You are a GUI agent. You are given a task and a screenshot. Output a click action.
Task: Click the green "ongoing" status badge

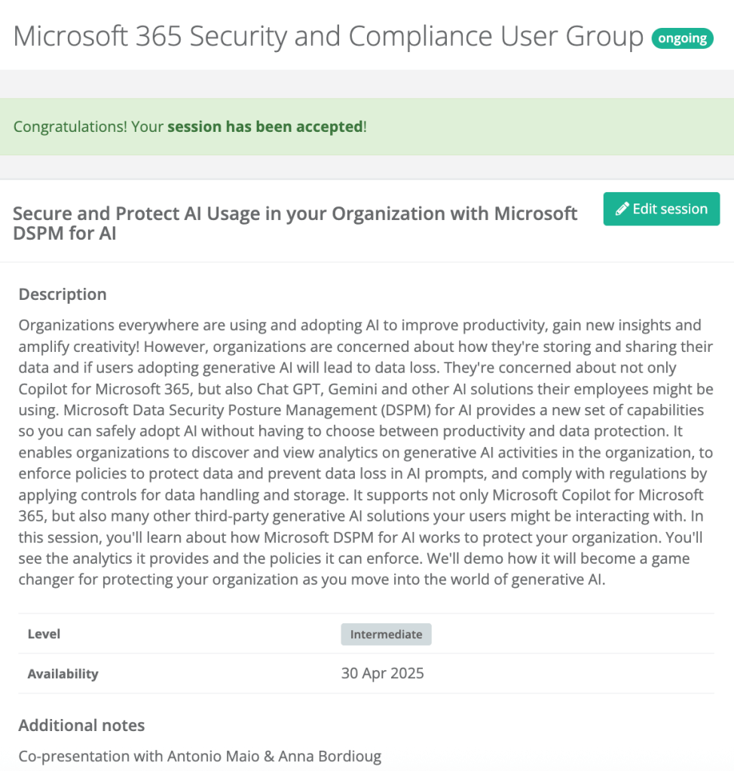682,38
